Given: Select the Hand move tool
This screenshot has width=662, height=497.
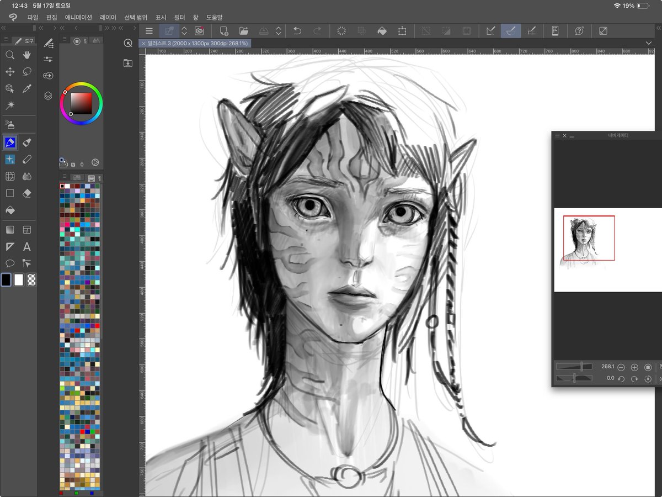Looking at the screenshot, I should point(27,55).
